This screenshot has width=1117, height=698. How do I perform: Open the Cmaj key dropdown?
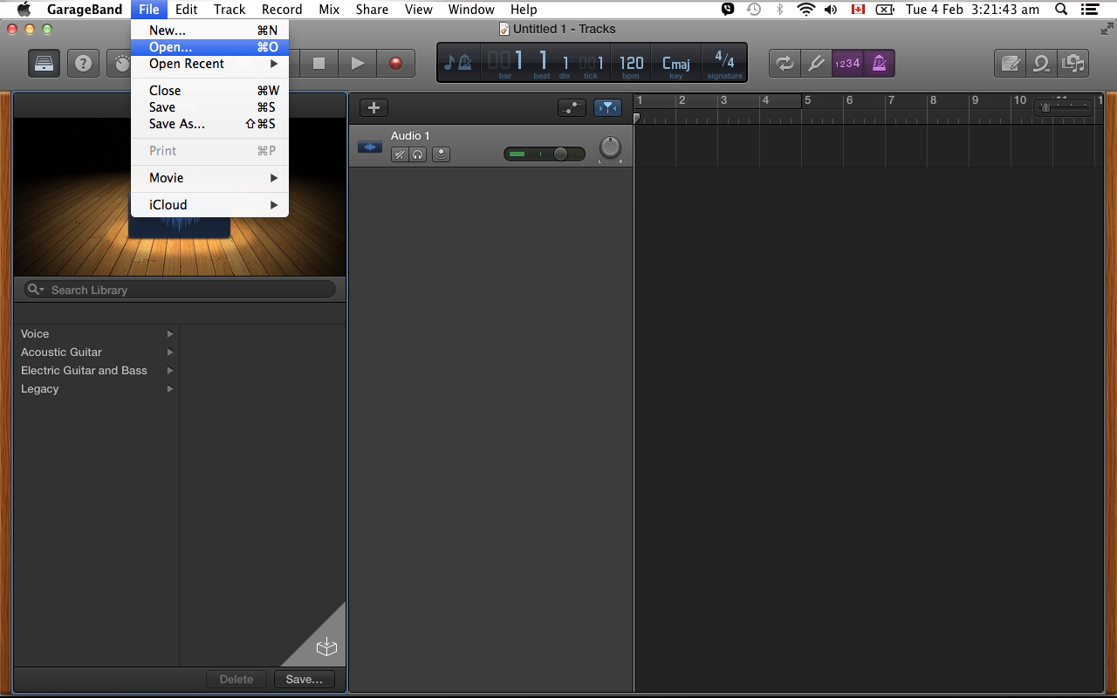click(676, 64)
